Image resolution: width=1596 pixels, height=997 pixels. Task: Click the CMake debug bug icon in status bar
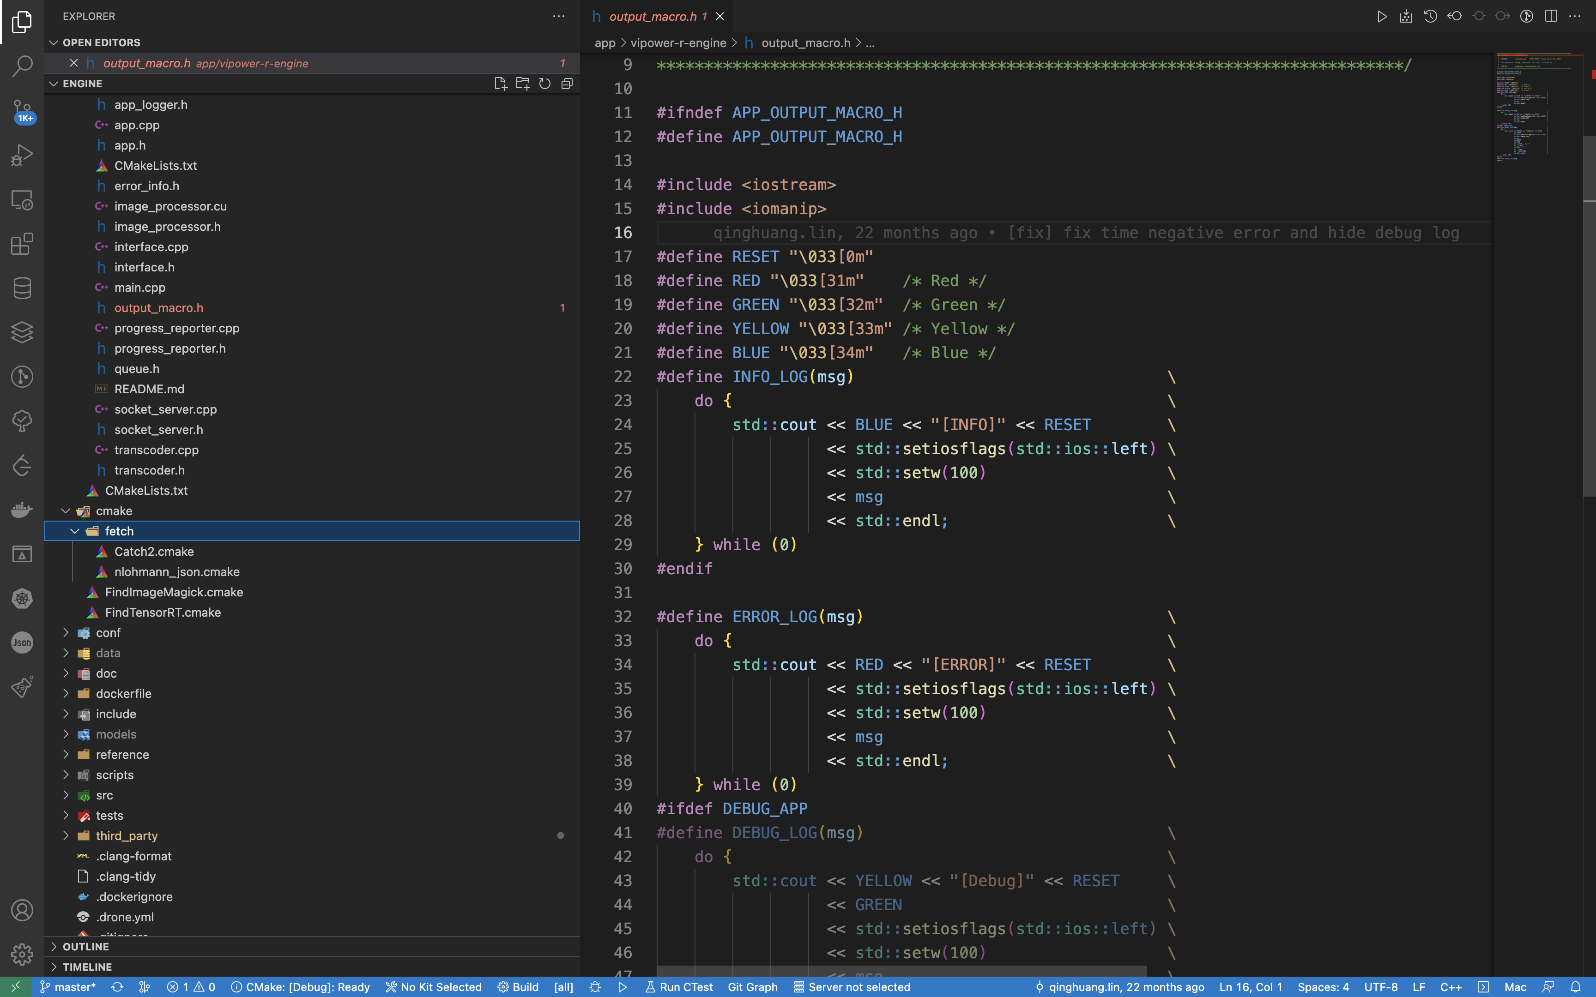pyautogui.click(x=595, y=987)
